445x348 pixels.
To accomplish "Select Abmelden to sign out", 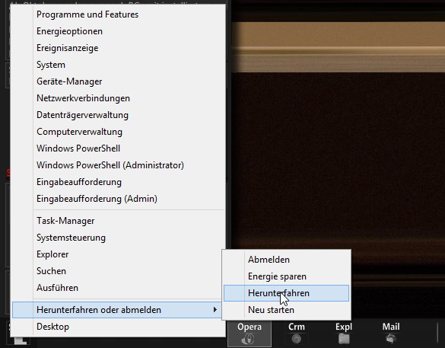I will [x=286, y=260].
